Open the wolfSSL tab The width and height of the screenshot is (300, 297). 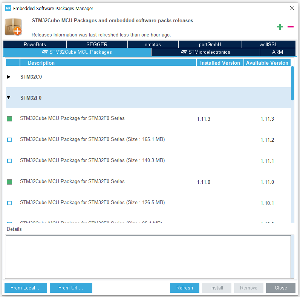pyautogui.click(x=268, y=44)
